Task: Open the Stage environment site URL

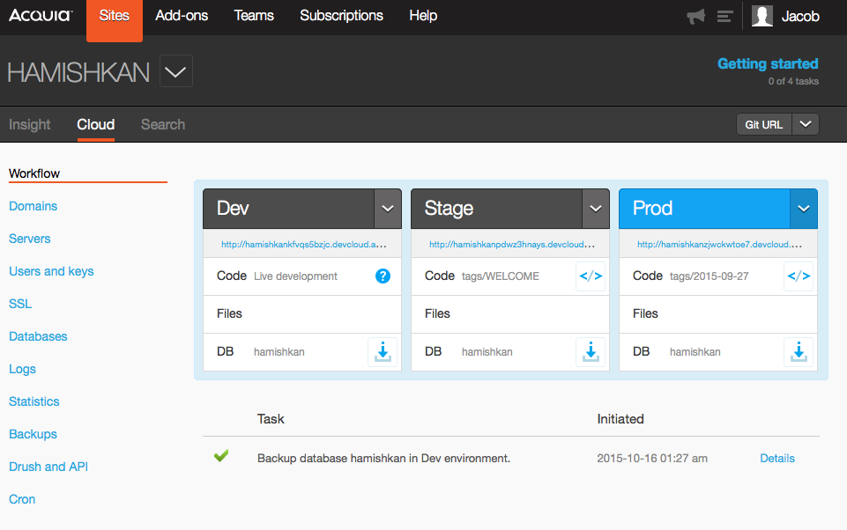Action: tap(511, 245)
